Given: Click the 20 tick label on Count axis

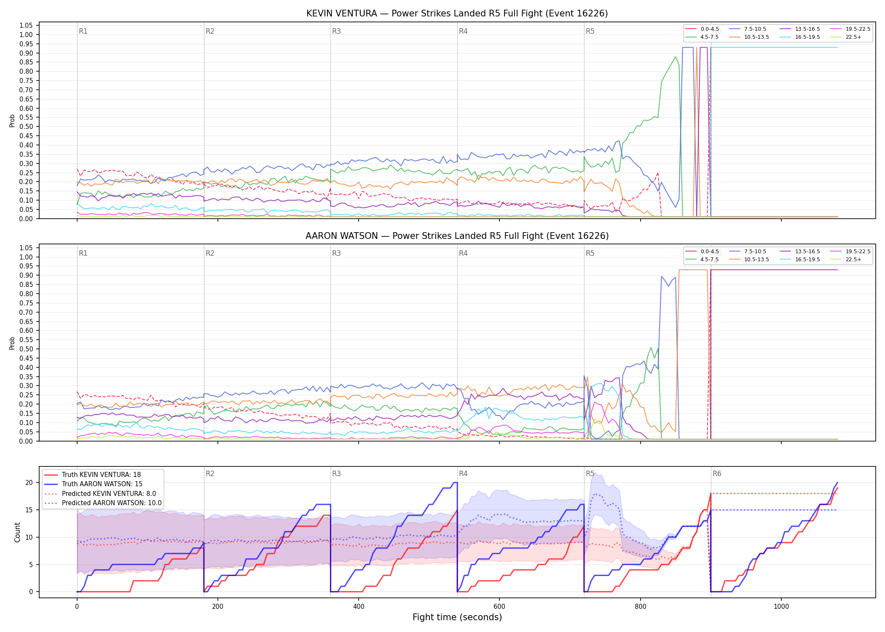Looking at the screenshot, I should (x=29, y=483).
